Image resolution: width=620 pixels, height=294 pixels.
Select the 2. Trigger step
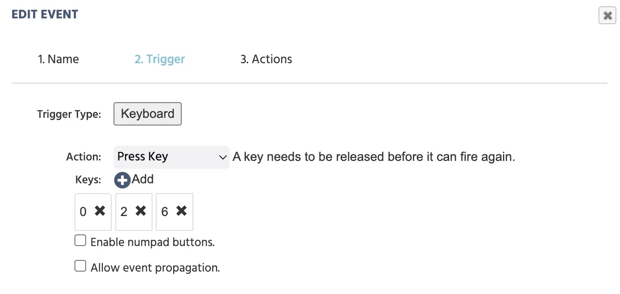point(160,59)
